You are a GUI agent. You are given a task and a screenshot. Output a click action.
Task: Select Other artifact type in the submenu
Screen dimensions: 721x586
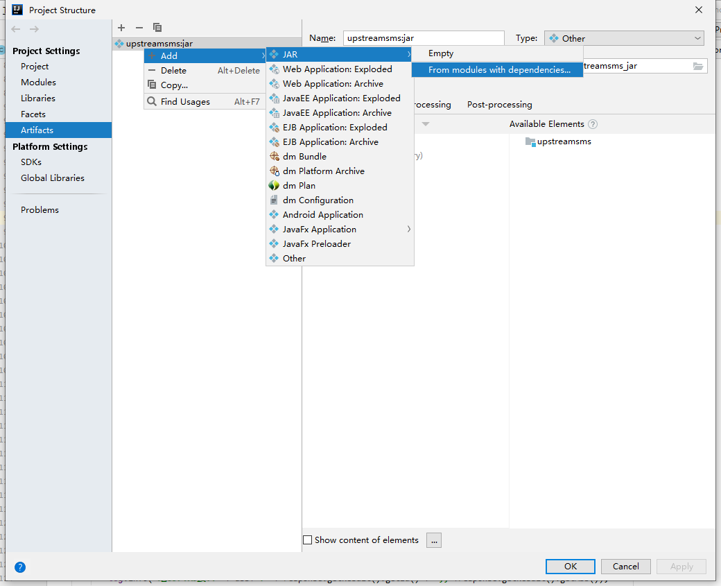pyautogui.click(x=340, y=259)
